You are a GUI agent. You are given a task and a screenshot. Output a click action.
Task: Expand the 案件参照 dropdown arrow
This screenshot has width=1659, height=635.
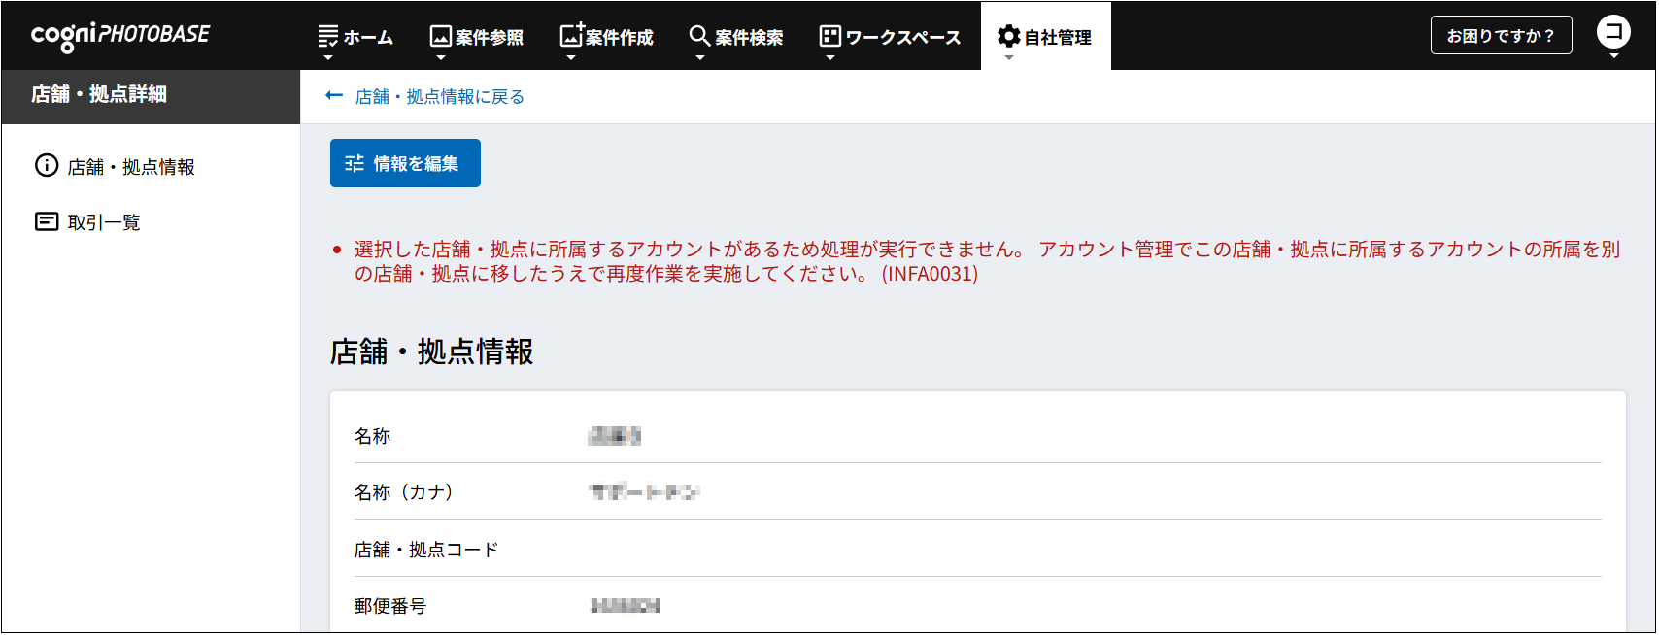tap(440, 58)
